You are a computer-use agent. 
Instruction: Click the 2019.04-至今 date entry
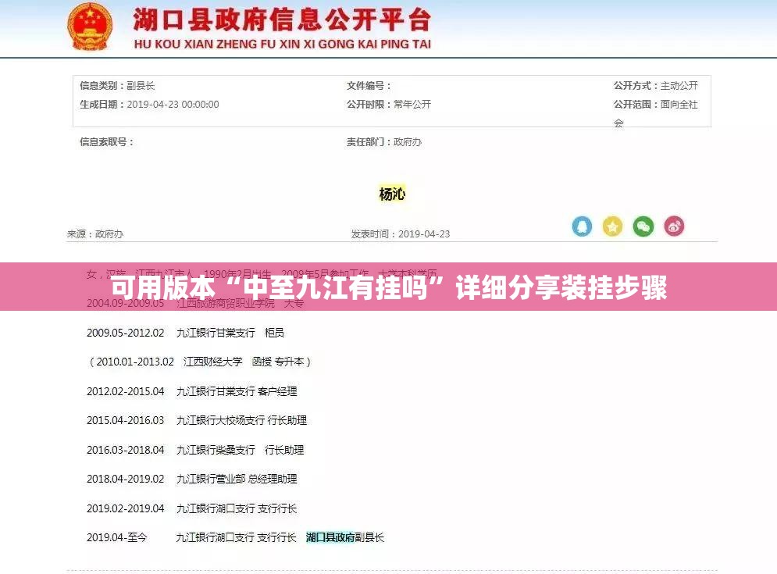pyautogui.click(x=117, y=538)
